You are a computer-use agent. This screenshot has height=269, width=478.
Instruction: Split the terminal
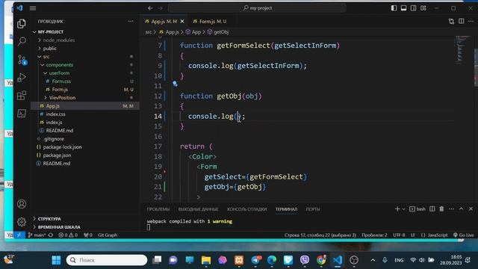pos(432,209)
